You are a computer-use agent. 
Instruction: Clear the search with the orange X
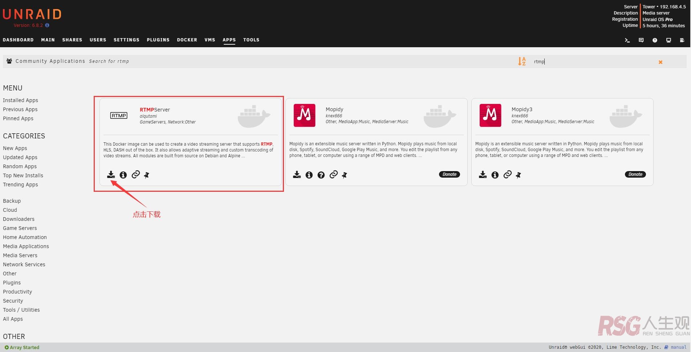click(660, 62)
